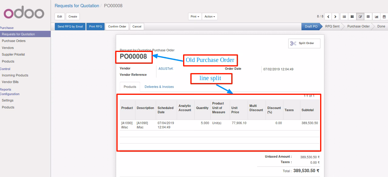
Task: Select the Products tab
Action: [130, 87]
